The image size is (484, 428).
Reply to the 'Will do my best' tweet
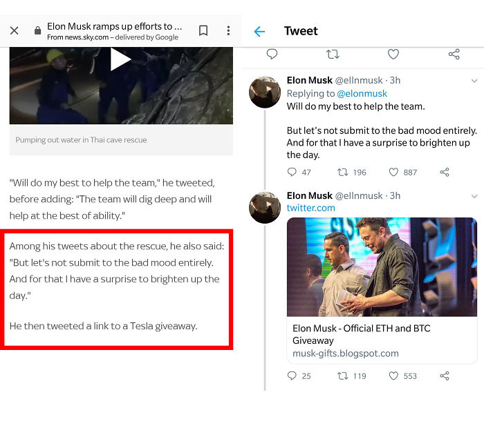(292, 172)
